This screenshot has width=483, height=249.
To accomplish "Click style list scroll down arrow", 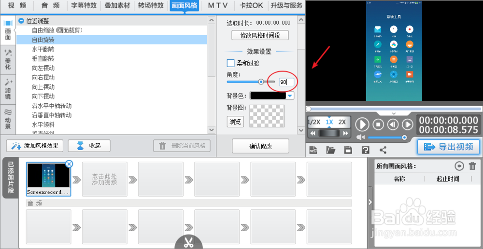I will tap(212, 130).
